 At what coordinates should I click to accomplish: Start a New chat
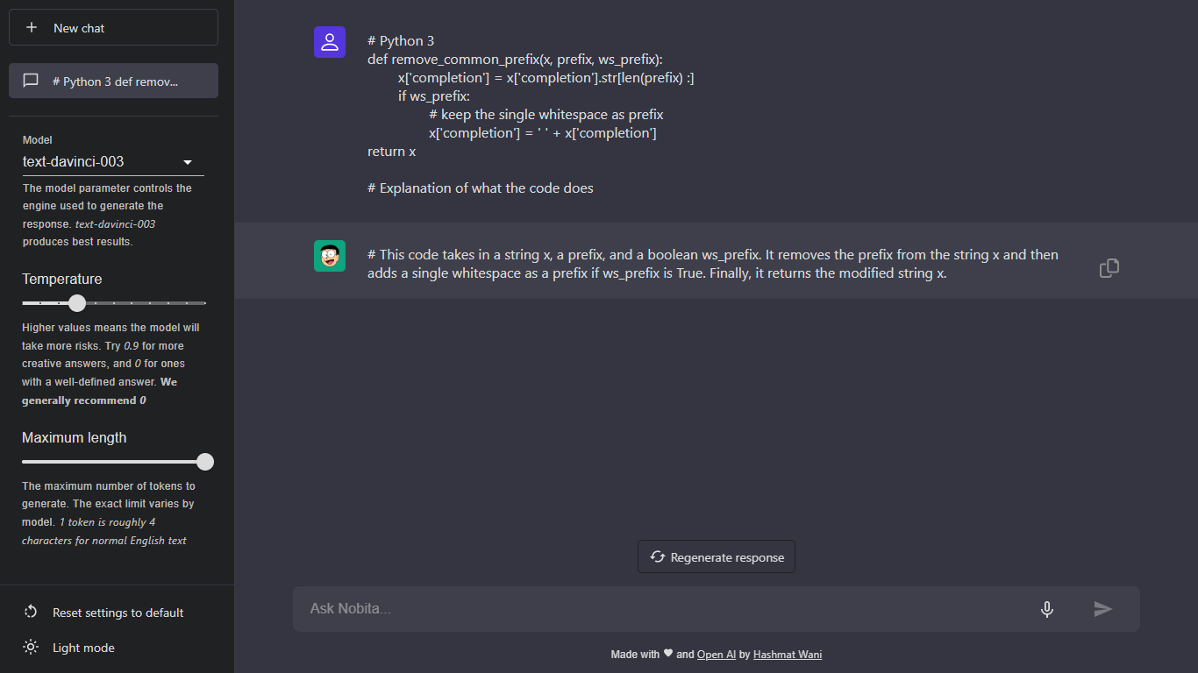[x=113, y=27]
